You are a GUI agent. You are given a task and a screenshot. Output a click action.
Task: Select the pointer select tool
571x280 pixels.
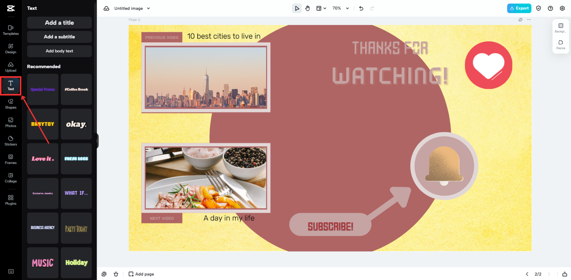pos(297,8)
